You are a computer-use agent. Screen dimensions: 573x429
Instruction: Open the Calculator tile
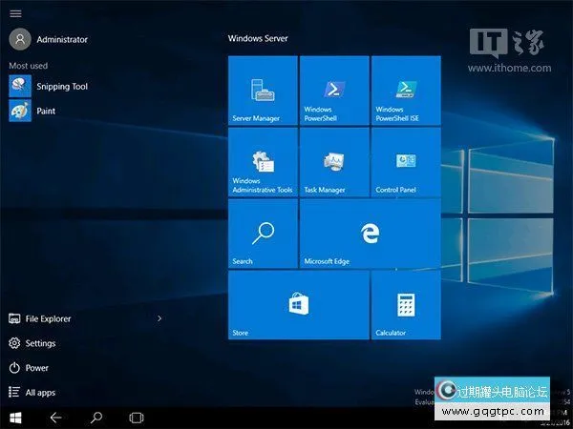coord(406,305)
